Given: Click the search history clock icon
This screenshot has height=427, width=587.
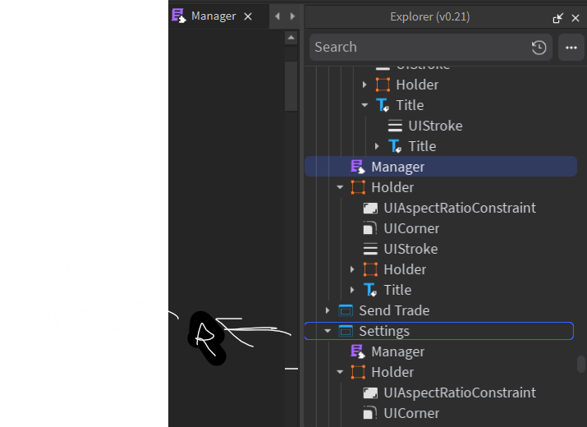Looking at the screenshot, I should click(539, 48).
